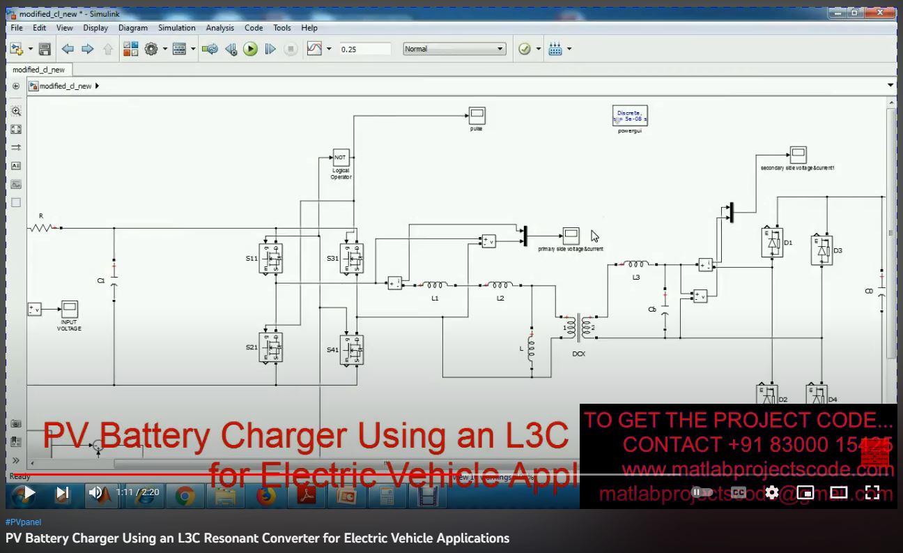Go up to parent with up arrow icon
903x553 pixels.
(x=108, y=49)
